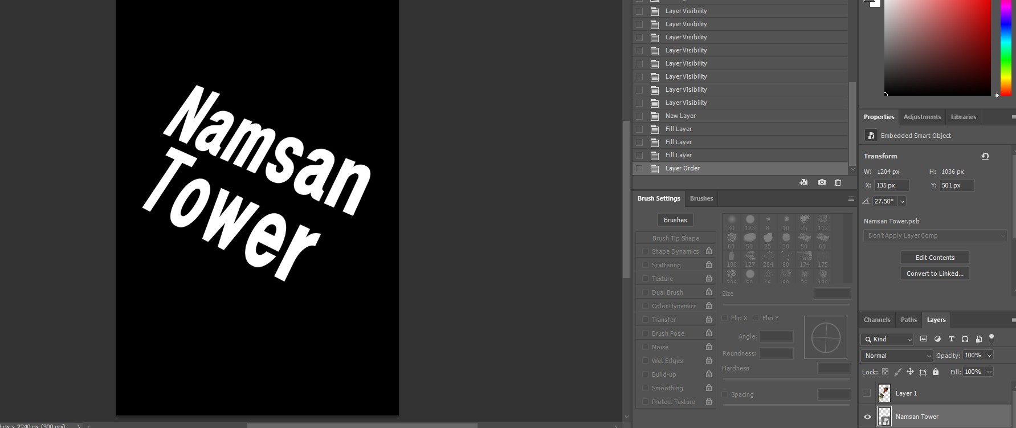The image size is (1016, 428).
Task: Set history brush source beside New Layer
Action: point(639,116)
